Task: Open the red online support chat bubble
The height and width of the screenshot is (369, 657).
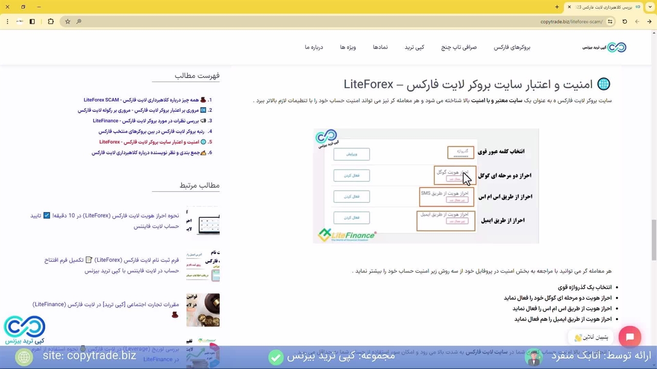Action: [x=630, y=337]
